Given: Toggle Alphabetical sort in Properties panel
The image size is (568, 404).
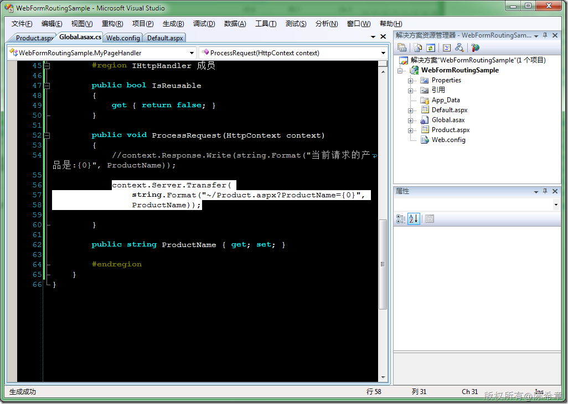Looking at the screenshot, I should click(x=414, y=218).
